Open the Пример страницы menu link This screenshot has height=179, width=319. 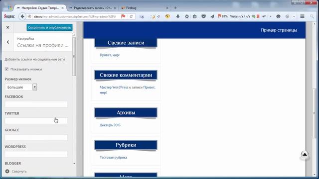tap(279, 30)
